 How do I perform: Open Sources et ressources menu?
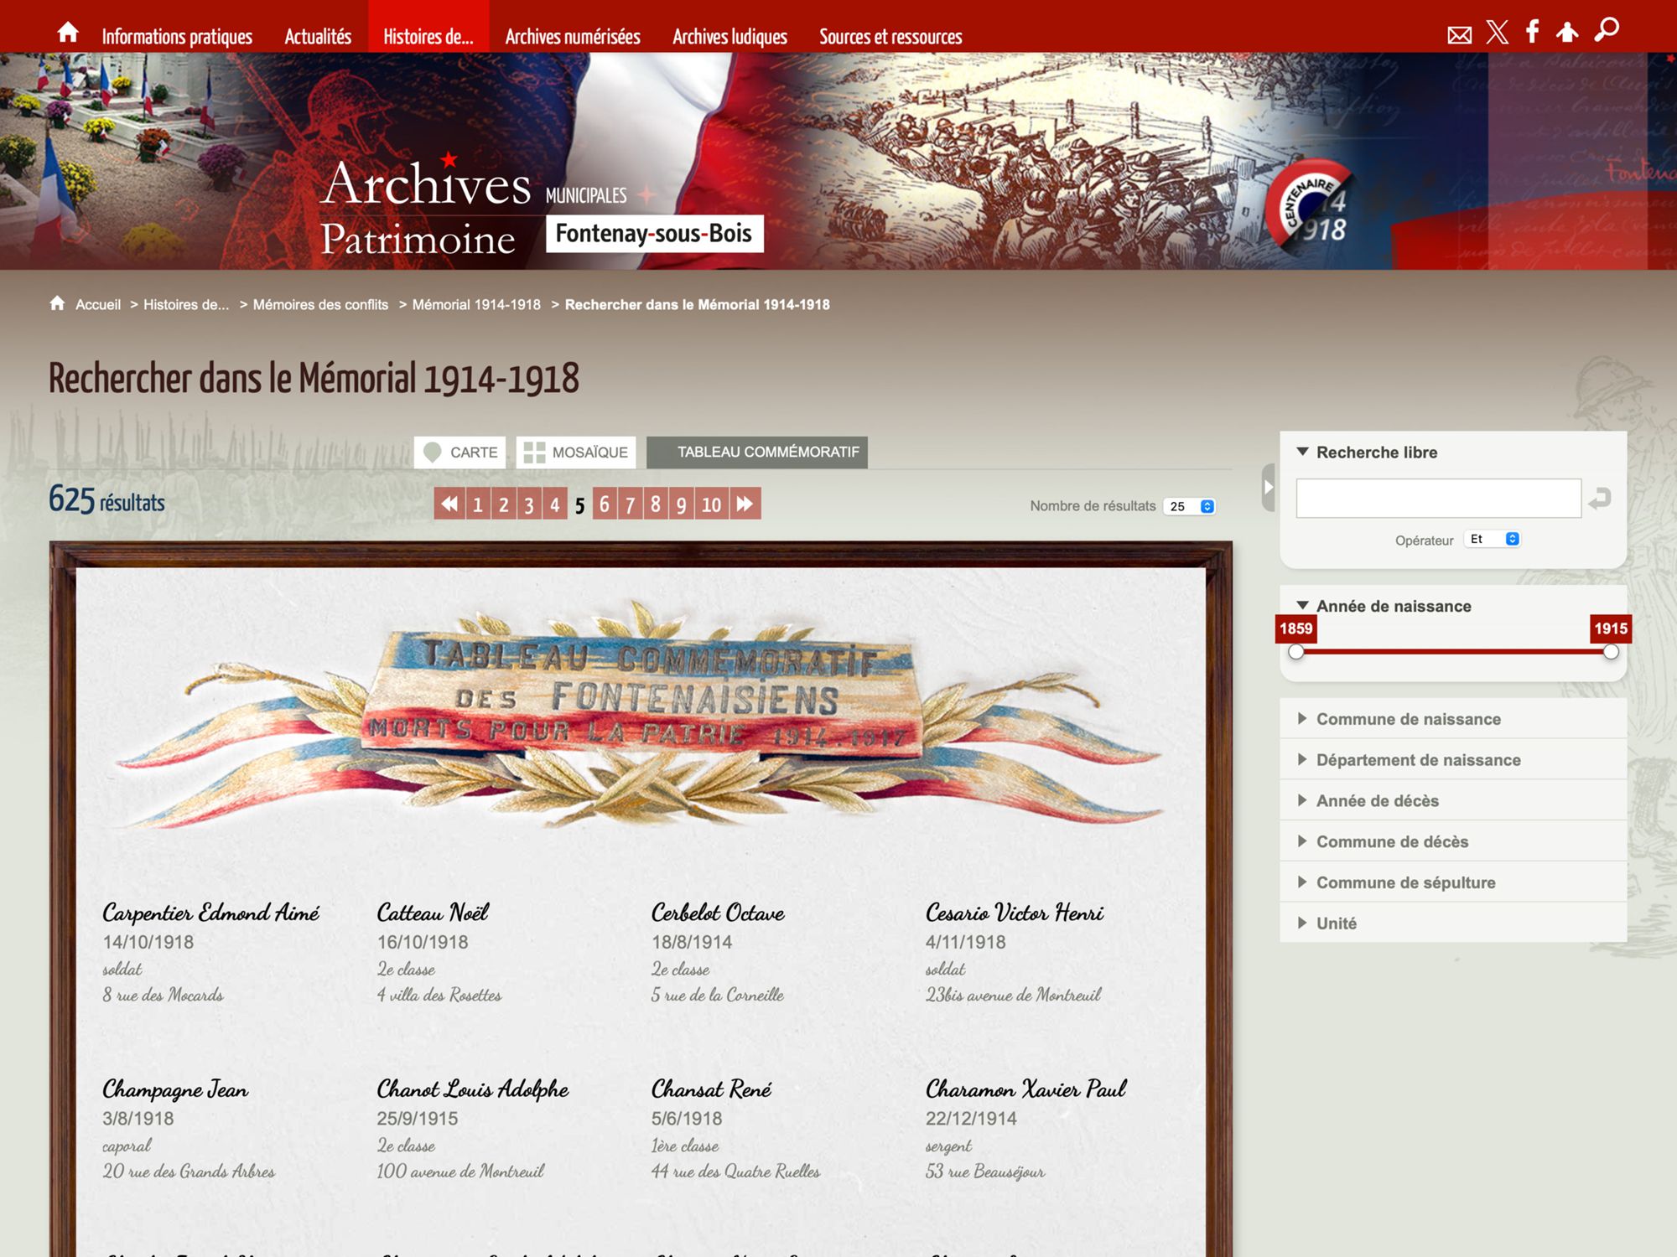coord(890,36)
